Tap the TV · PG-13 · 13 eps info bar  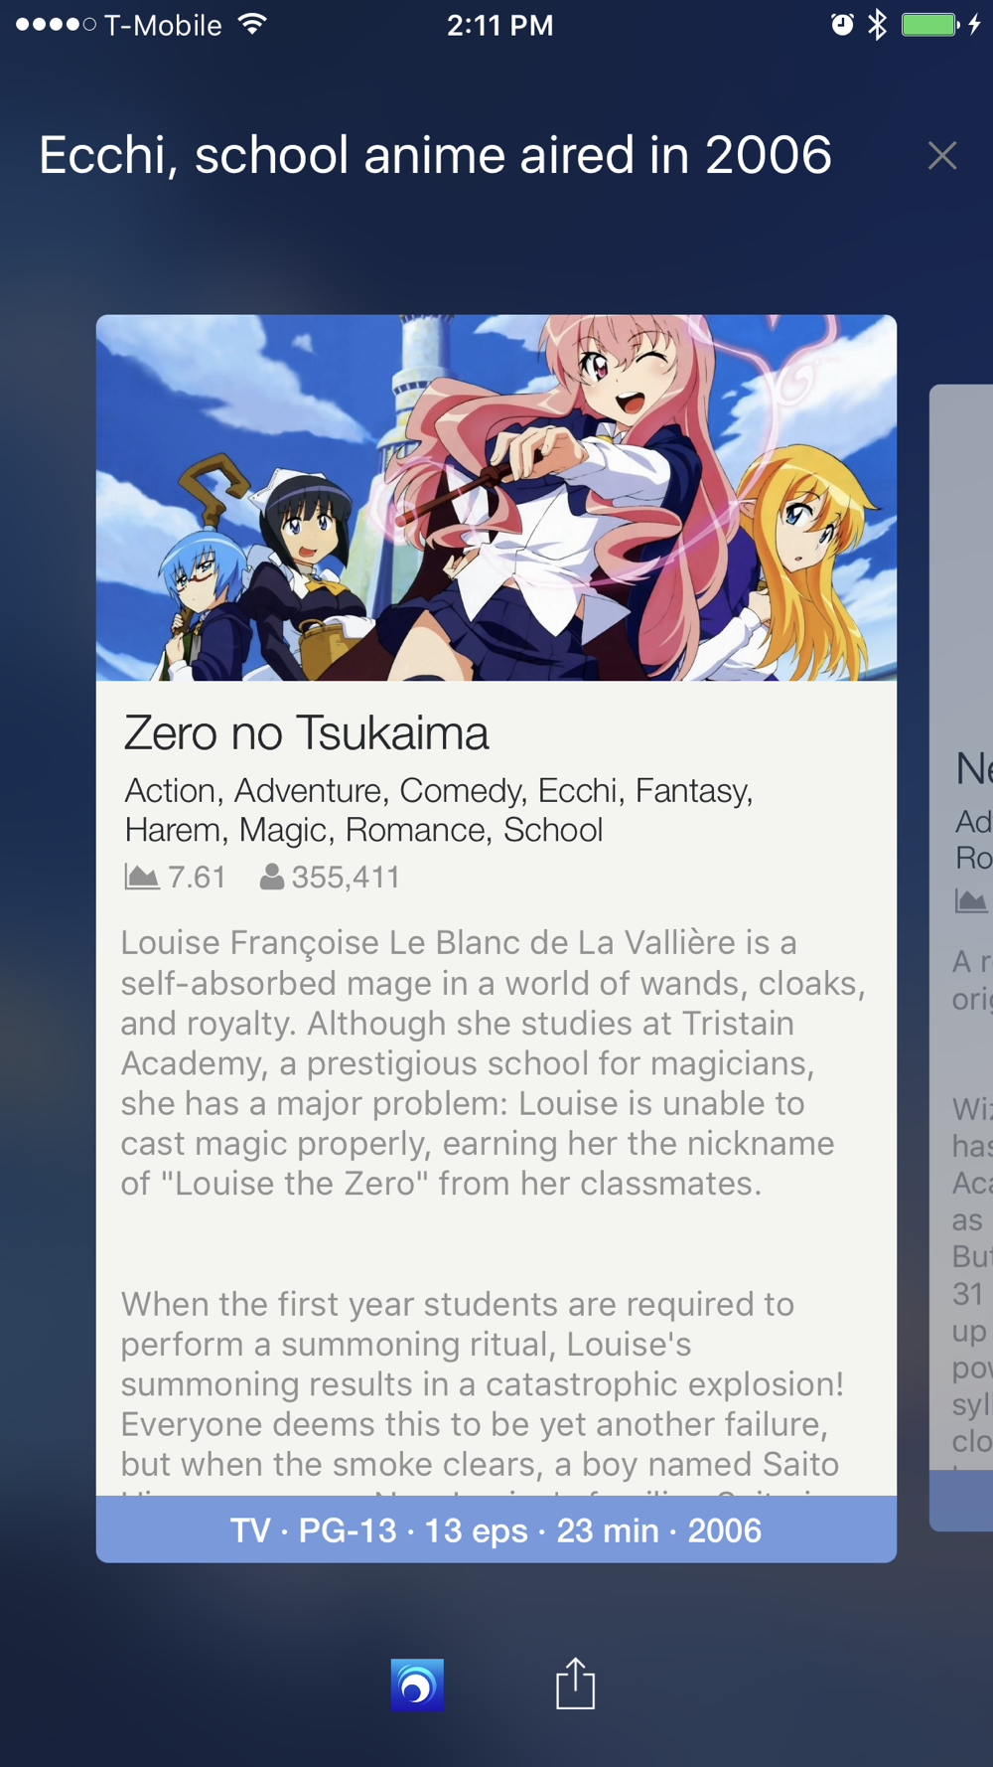(x=496, y=1529)
